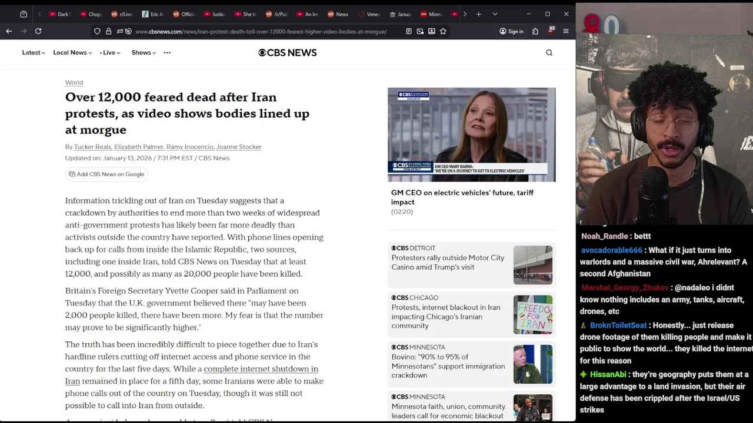Image resolution: width=753 pixels, height=423 pixels.
Task: Open GM CEO on electric vehicles headline
Action: click(x=462, y=197)
